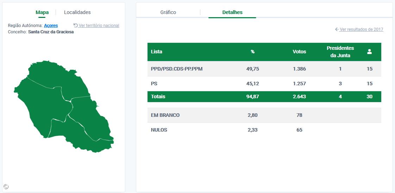Screen dimensions: 395x193
Task: Click the Lista column header
Action: coord(157,52)
